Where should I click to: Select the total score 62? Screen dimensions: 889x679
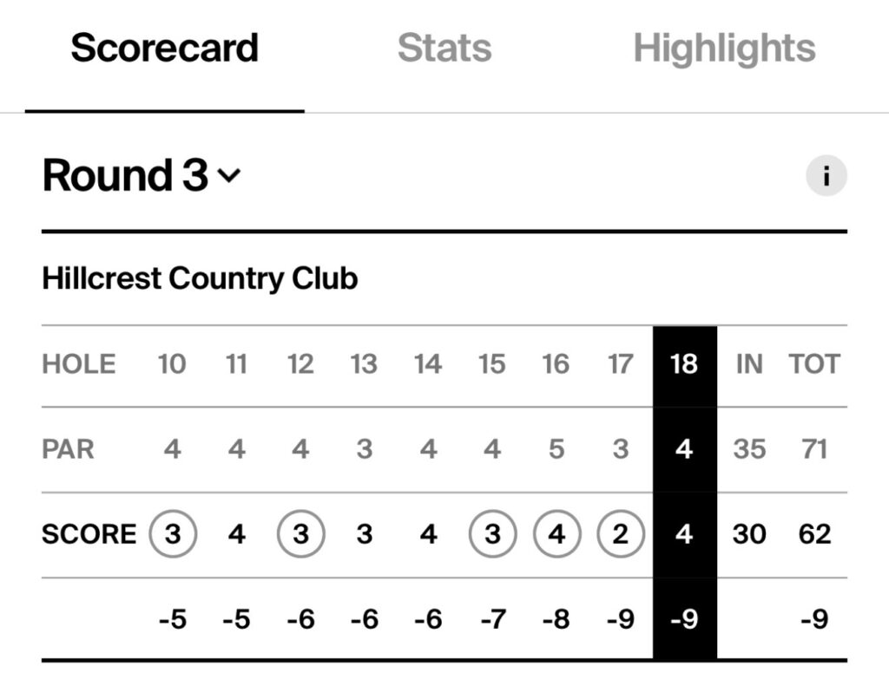[814, 534]
